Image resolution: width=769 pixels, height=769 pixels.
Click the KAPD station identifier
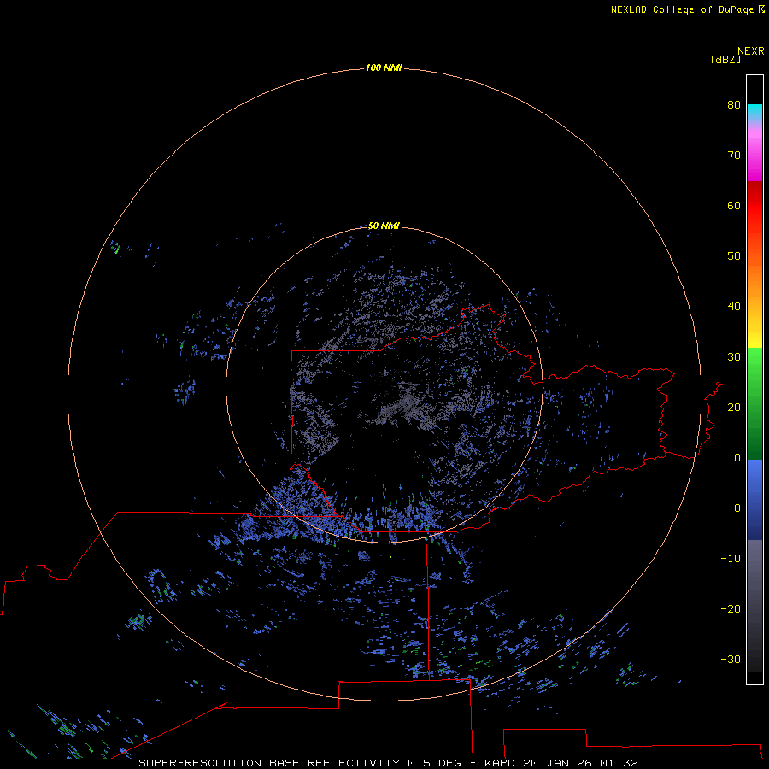499,763
